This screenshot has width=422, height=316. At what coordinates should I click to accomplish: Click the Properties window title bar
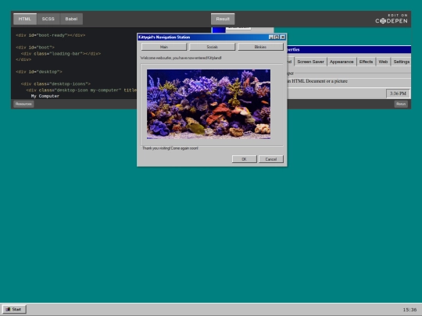tap(349, 49)
